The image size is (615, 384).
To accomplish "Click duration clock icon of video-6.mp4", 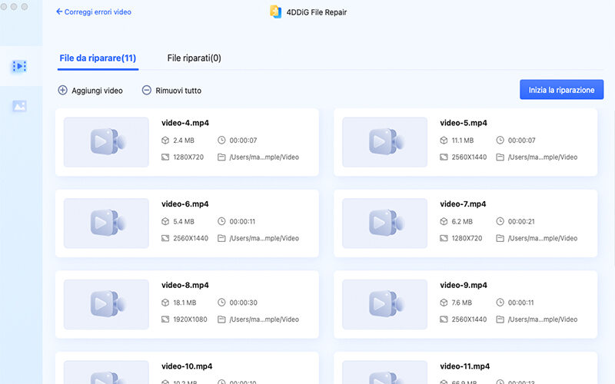I will point(221,221).
